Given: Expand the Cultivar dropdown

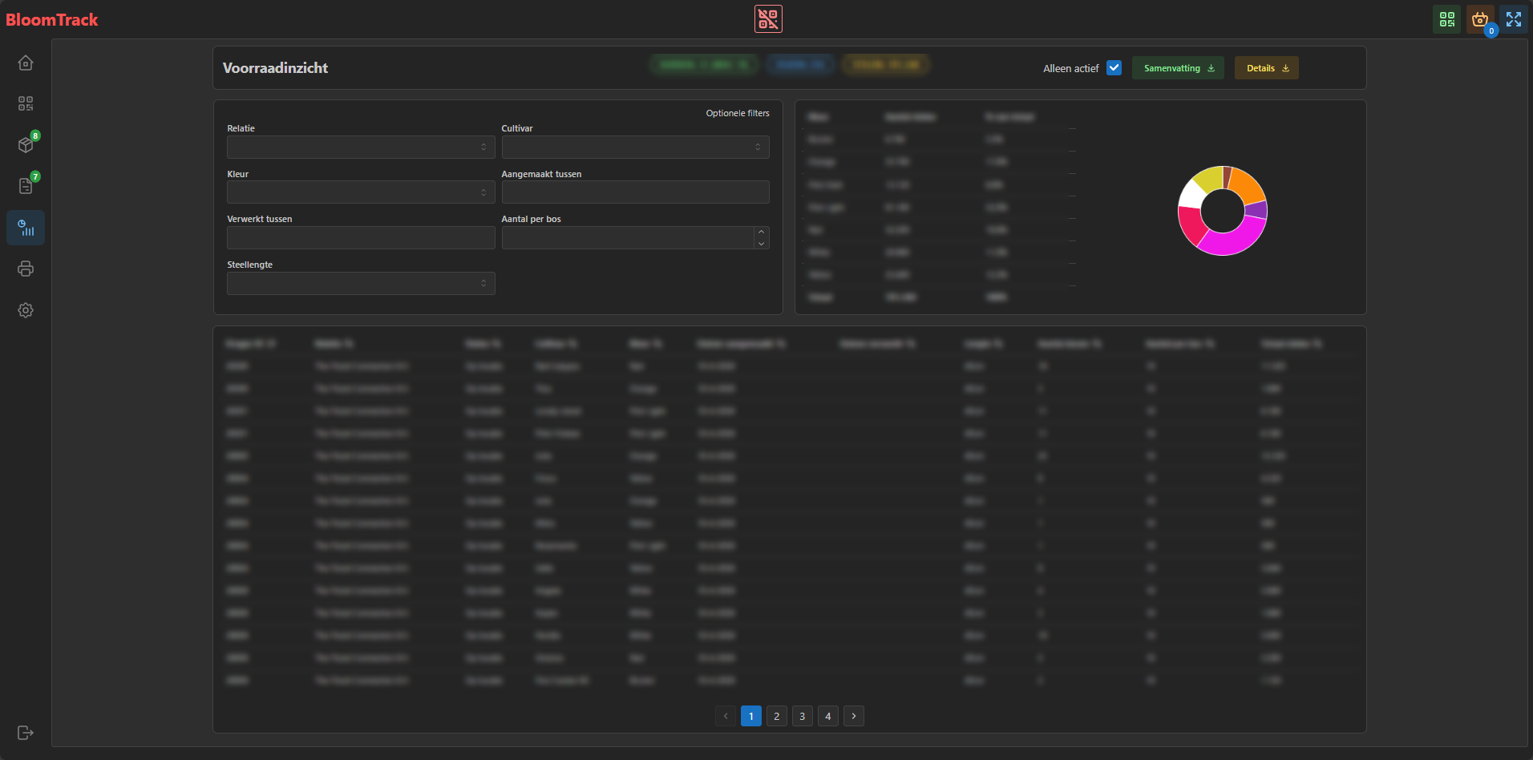Looking at the screenshot, I should (x=635, y=147).
